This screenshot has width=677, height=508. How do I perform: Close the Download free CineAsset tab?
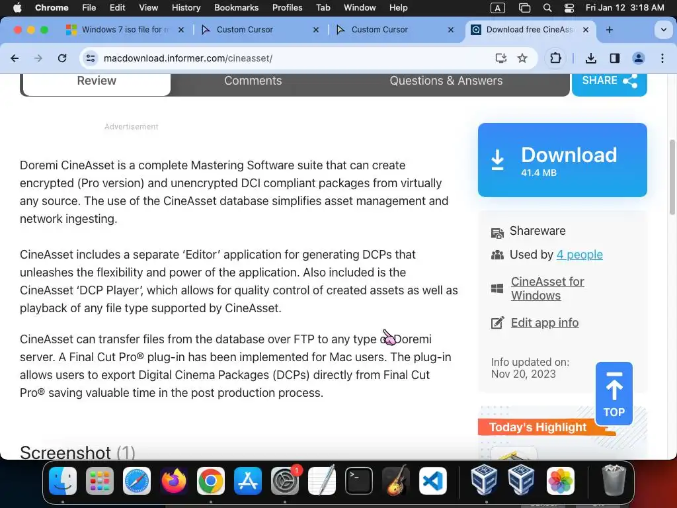586,30
